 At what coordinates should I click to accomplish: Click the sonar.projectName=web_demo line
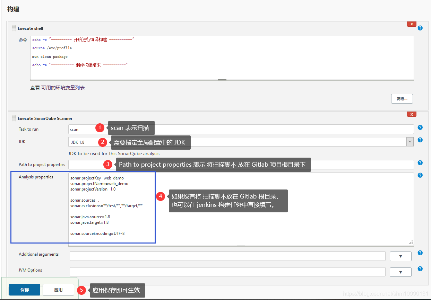[99, 184]
